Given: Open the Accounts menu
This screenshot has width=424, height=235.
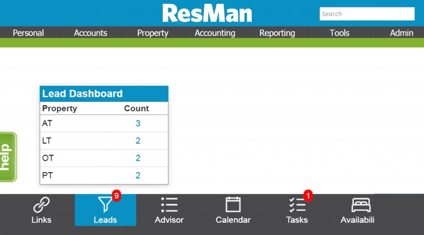Looking at the screenshot, I should 90,33.
